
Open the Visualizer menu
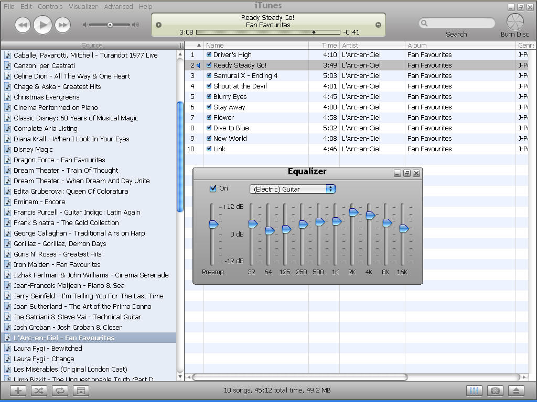point(83,6)
